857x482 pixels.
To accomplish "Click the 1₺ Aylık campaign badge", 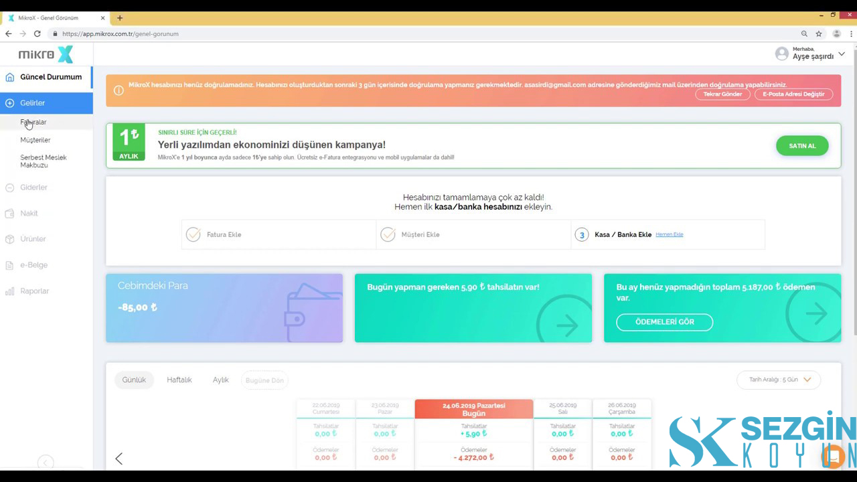I will [x=129, y=142].
